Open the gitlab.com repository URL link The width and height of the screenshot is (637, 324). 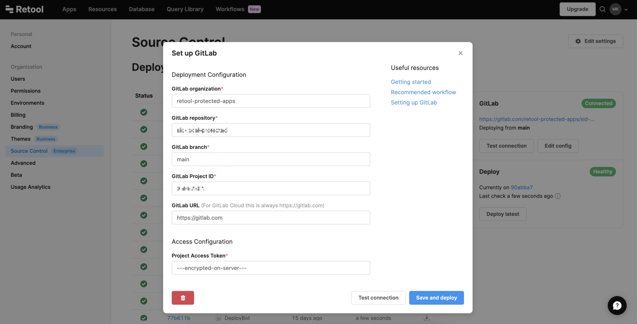pos(536,119)
